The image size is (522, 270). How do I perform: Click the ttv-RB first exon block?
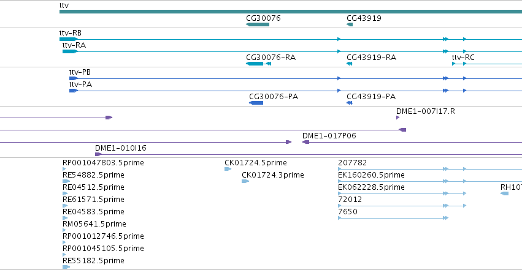69,39
